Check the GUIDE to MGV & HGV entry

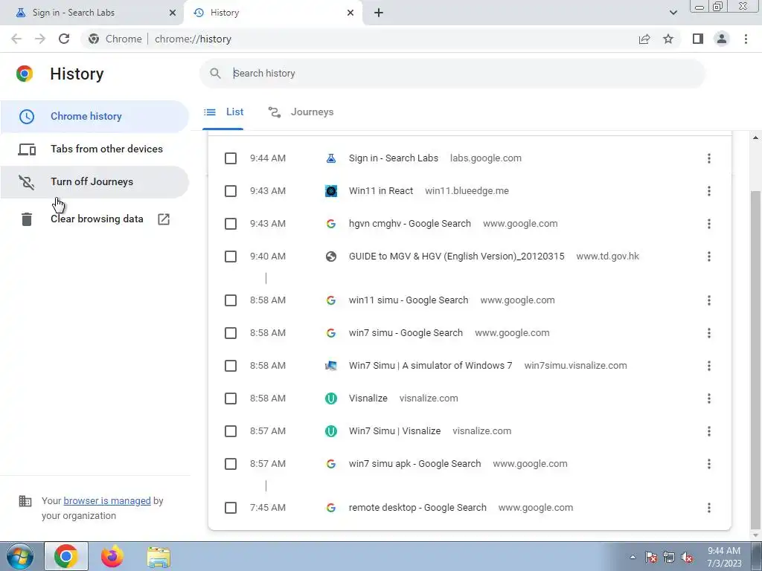231,257
